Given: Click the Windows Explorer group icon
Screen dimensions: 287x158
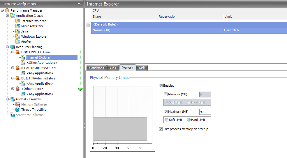Looking at the screenshot, I should click(18, 37).
